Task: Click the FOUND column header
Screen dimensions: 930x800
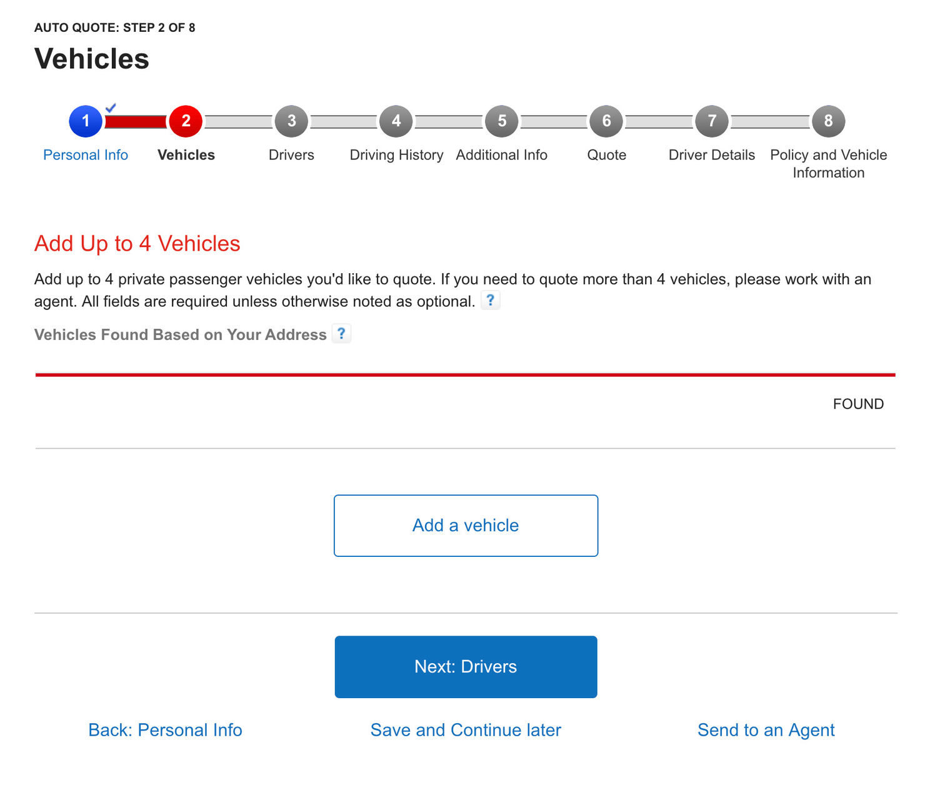Action: (857, 403)
